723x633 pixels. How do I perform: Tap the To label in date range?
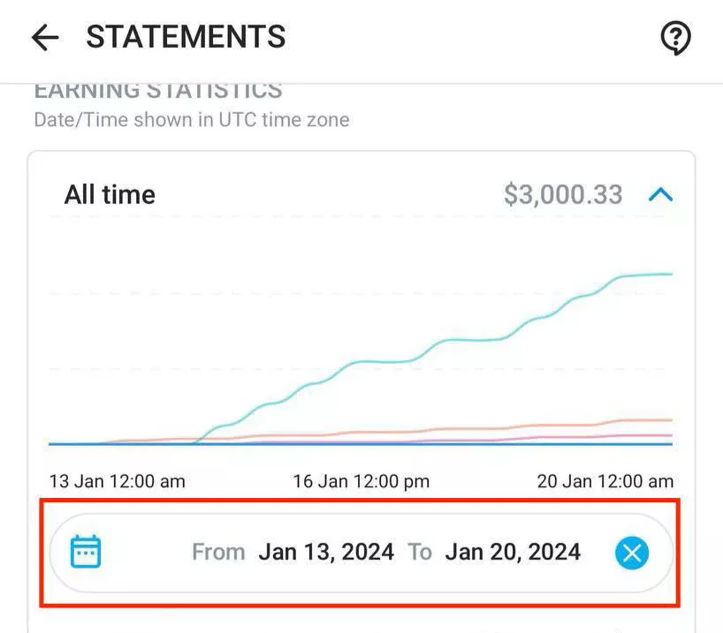tap(420, 552)
